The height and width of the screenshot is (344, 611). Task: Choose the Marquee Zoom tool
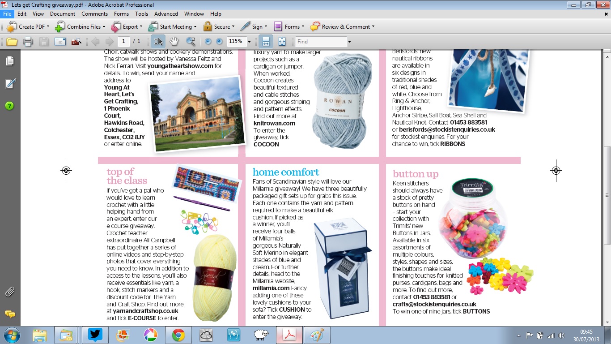(191, 42)
